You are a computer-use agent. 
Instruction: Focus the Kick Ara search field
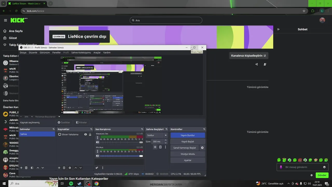click(166, 20)
